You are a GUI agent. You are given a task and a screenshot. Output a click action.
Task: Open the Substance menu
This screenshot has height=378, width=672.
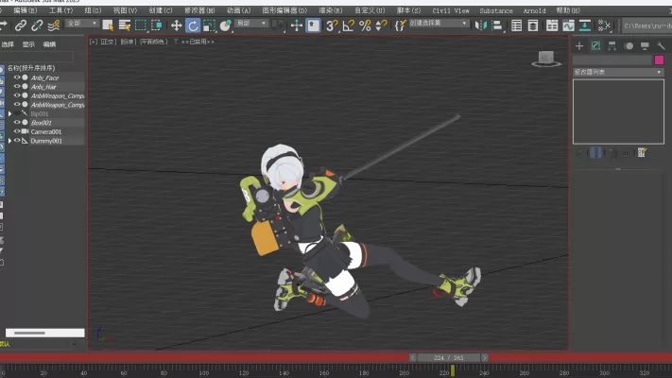[x=496, y=10]
